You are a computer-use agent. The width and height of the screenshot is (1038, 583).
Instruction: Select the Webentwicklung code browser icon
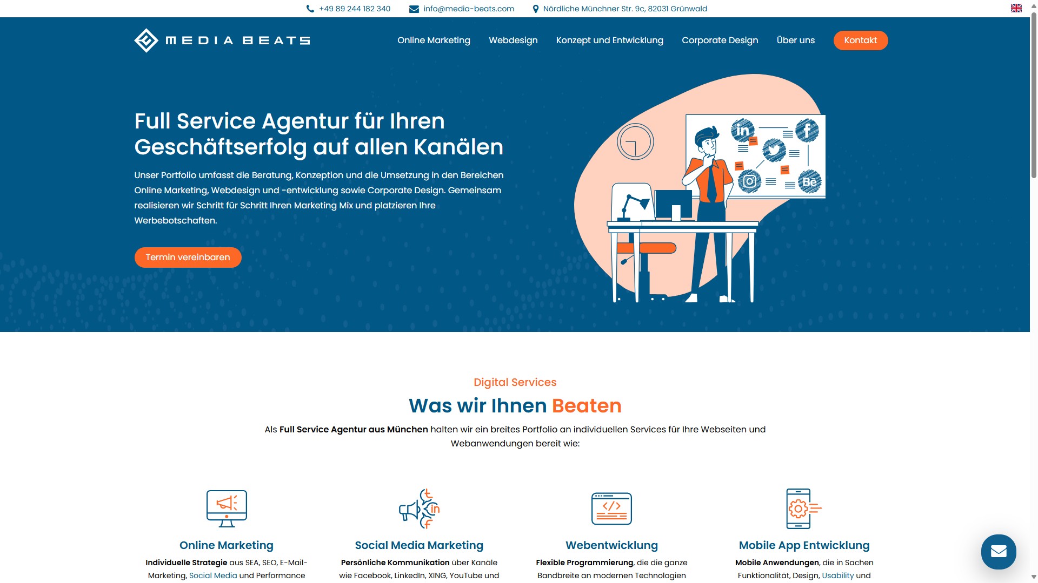click(x=611, y=508)
